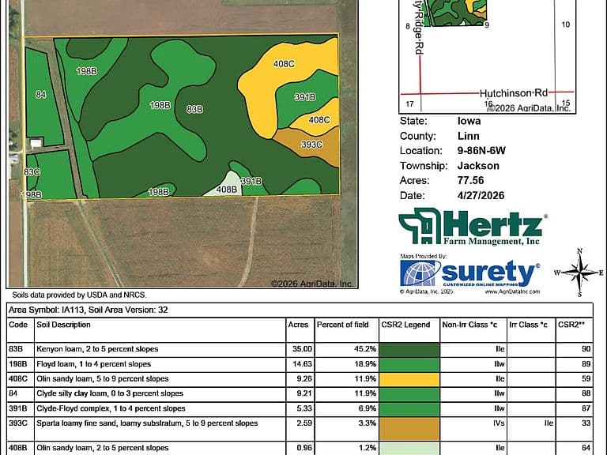
Task: Click 'Clyde-Floyd complex' description
Action: (x=111, y=408)
